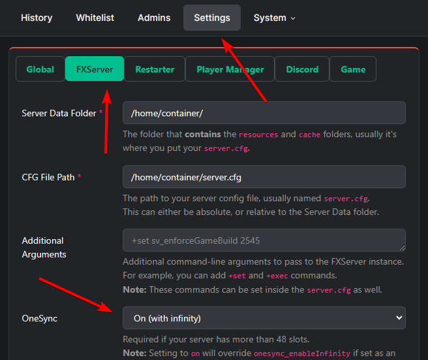The width and height of the screenshot is (428, 360).
Task: Switch to the Global settings tab
Action: pos(40,69)
